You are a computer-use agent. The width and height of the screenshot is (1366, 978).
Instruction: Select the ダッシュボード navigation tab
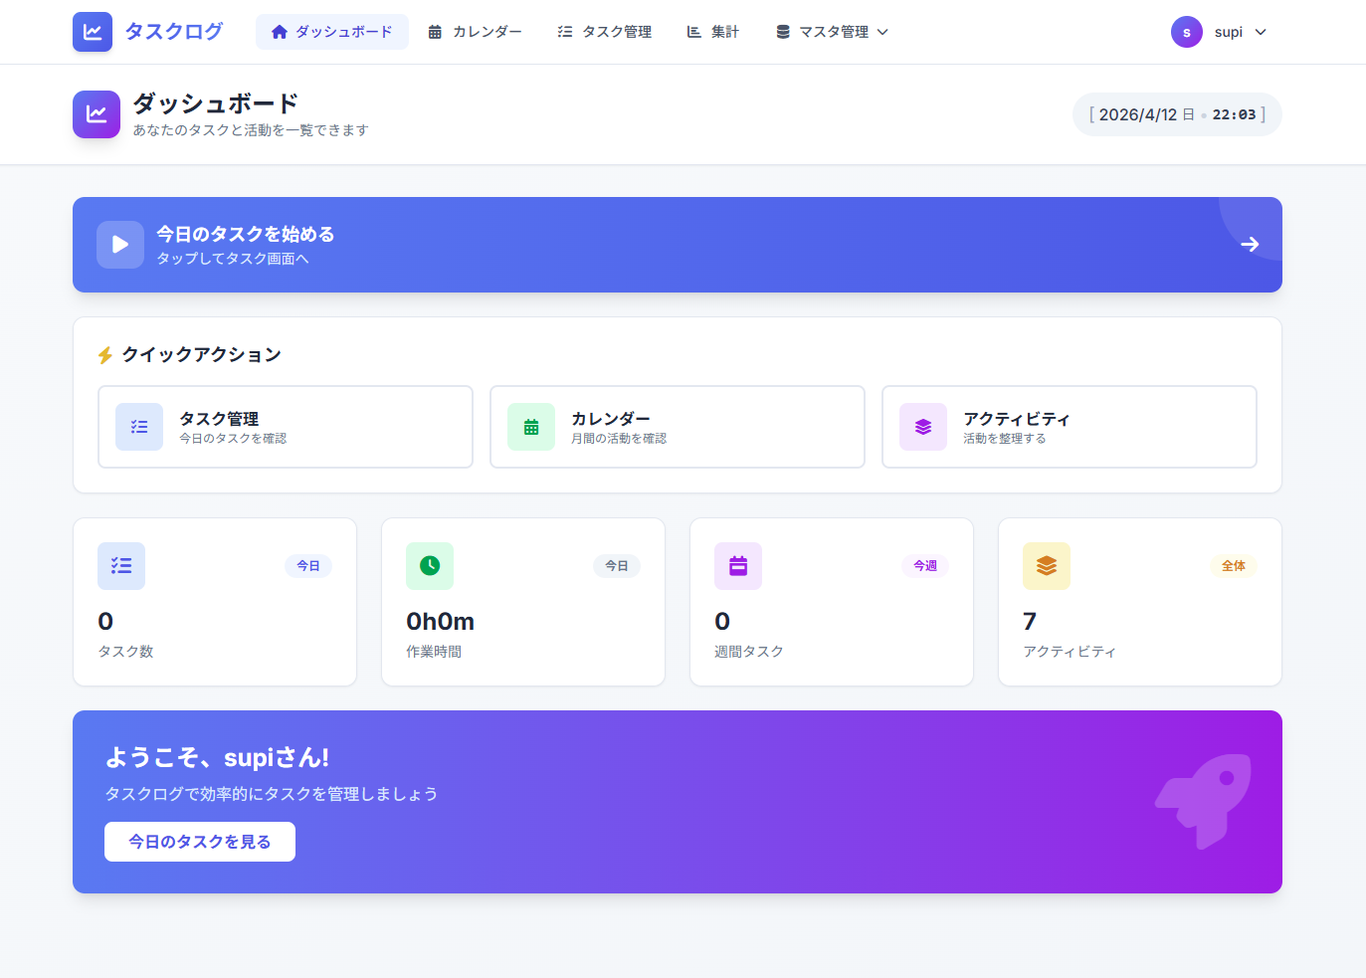[332, 32]
